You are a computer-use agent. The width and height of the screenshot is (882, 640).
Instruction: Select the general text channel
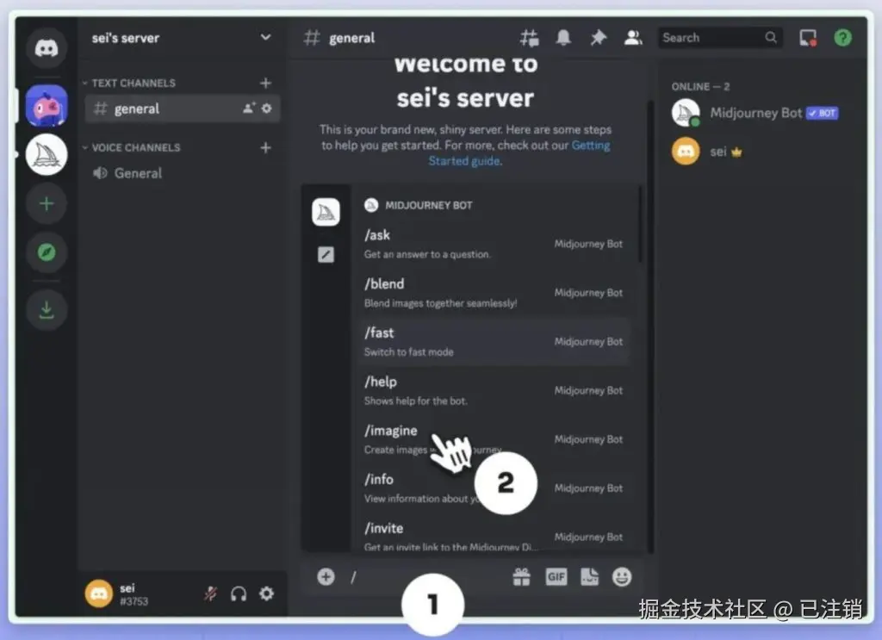[183, 109]
